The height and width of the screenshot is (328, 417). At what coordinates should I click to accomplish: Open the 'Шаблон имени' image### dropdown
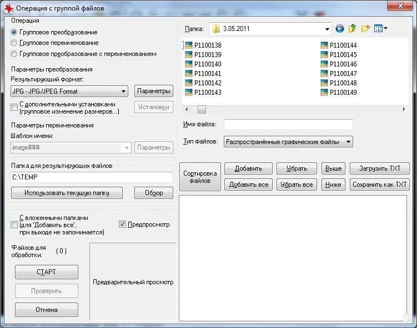[x=71, y=147]
